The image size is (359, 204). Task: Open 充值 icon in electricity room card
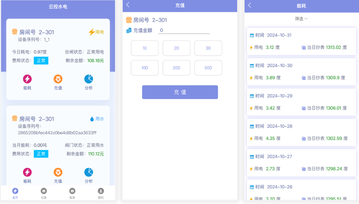58,79
